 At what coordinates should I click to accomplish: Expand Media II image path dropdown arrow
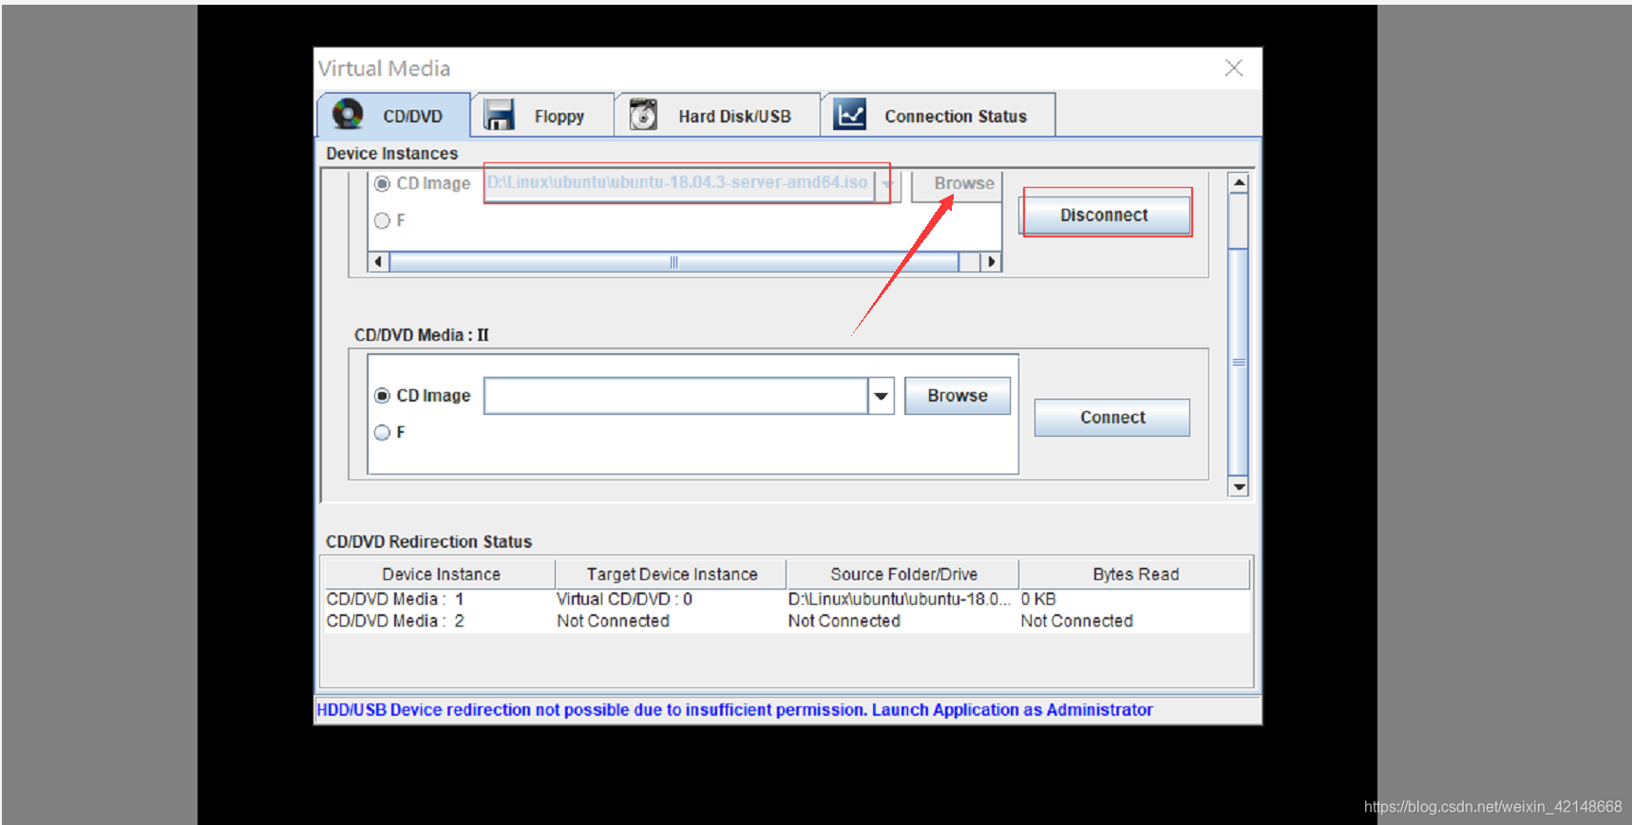coord(882,396)
